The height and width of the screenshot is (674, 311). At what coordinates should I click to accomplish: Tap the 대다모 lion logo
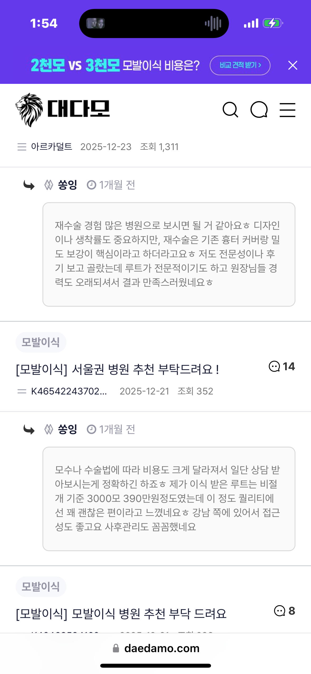(63, 110)
